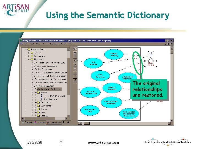Viewport: 198px width, 149px height.
Task: Click the Fuel Transaction use case icon
Action: tap(35, 69)
